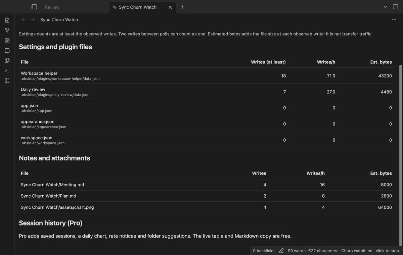This screenshot has height=255, width=403.
Task: Select the workspace.json file name
Action: pyautogui.click(x=37, y=138)
